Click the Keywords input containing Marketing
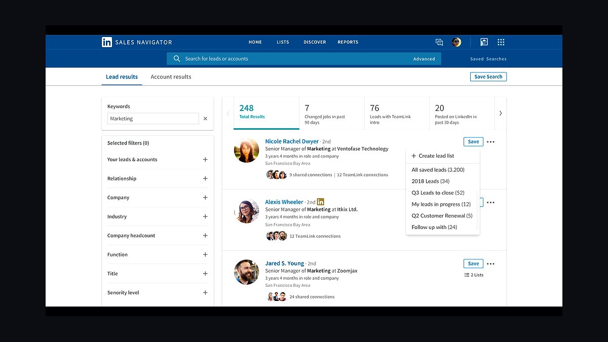 [x=153, y=119]
